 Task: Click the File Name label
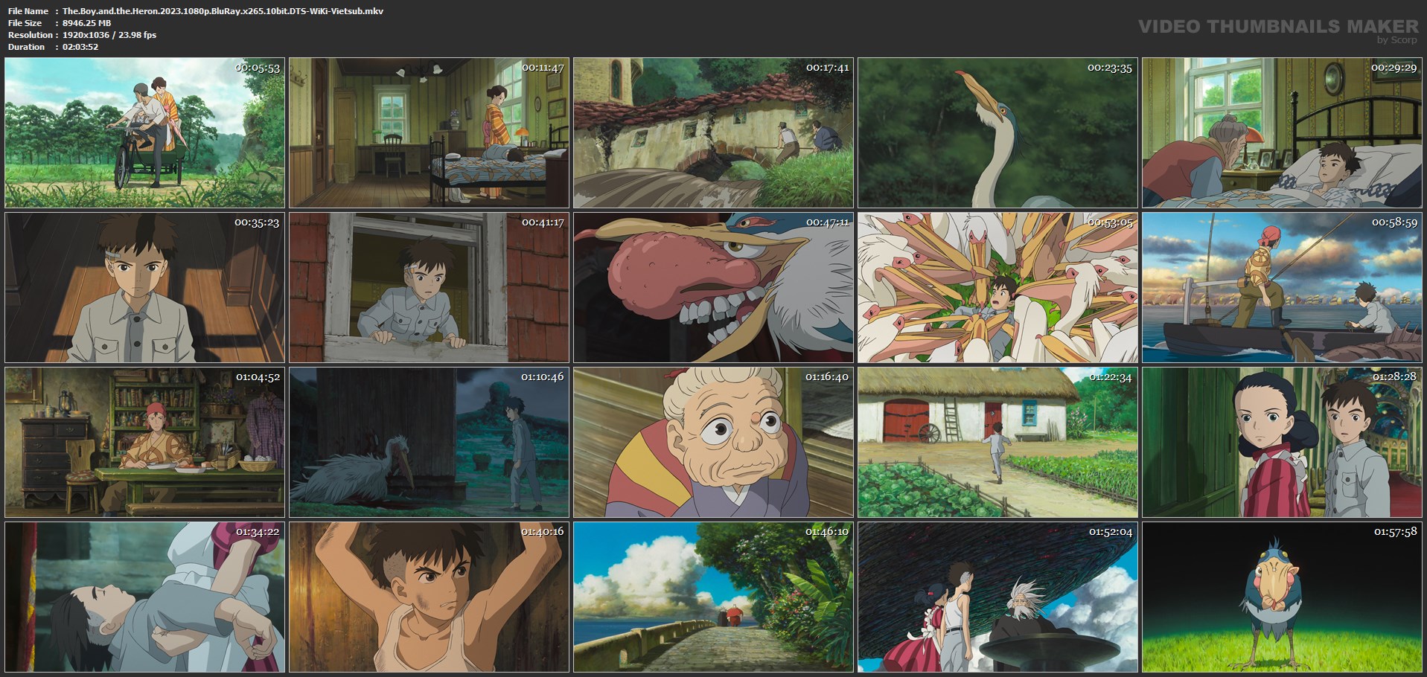point(28,11)
